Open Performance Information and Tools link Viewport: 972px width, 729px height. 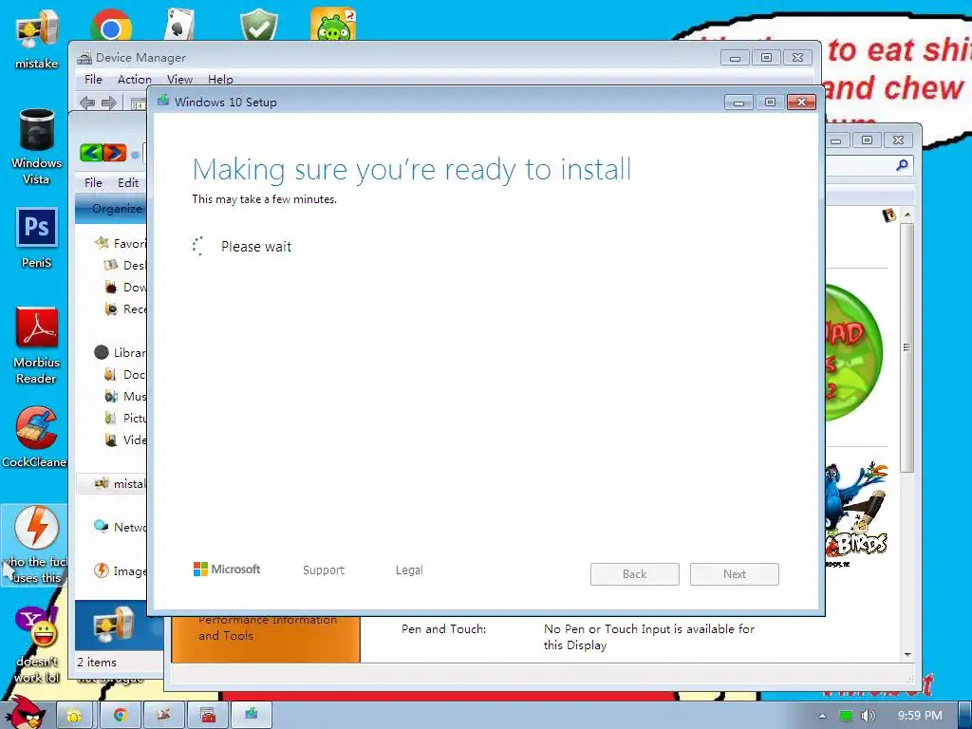(x=268, y=627)
